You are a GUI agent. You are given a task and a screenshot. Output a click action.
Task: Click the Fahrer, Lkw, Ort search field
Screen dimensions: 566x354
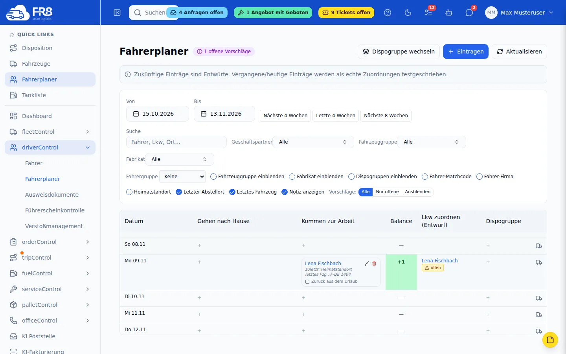tap(176, 142)
